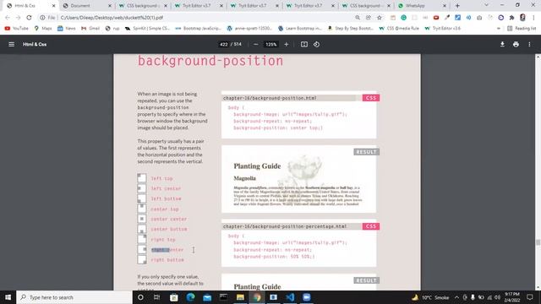Zoom in the PDF with plus icon
Image resolution: width=541 pixels, height=304 pixels.
point(286,45)
